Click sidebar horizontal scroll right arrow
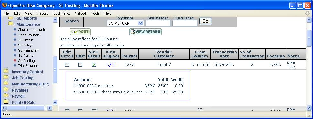Image resolution: width=313 pixels, height=119 pixels. [49, 108]
